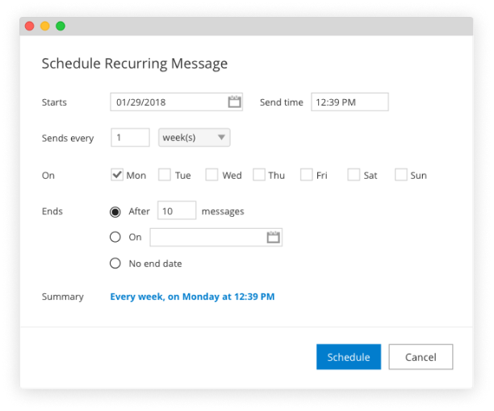Viewport: 494px width, 411px height.
Task: Select the No end date radio button
Action: click(115, 264)
